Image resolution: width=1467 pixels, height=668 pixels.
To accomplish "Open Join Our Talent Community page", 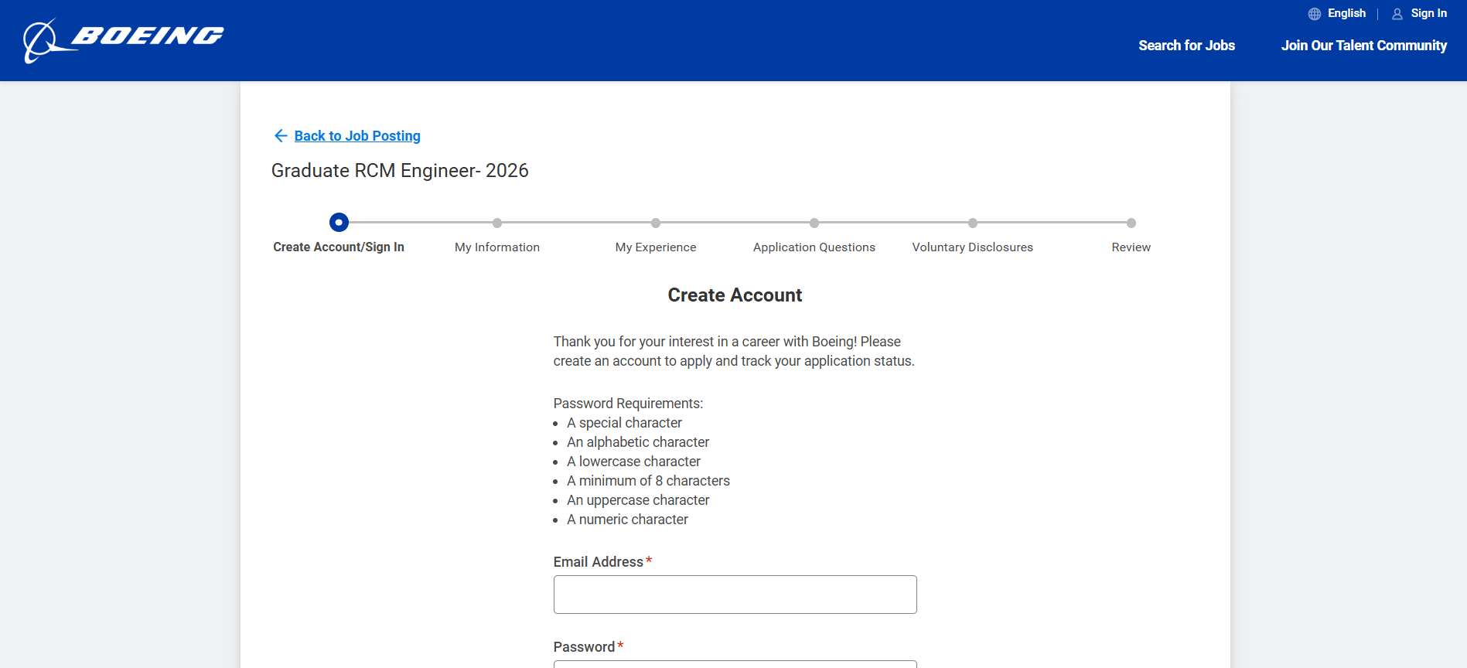I will point(1363,46).
